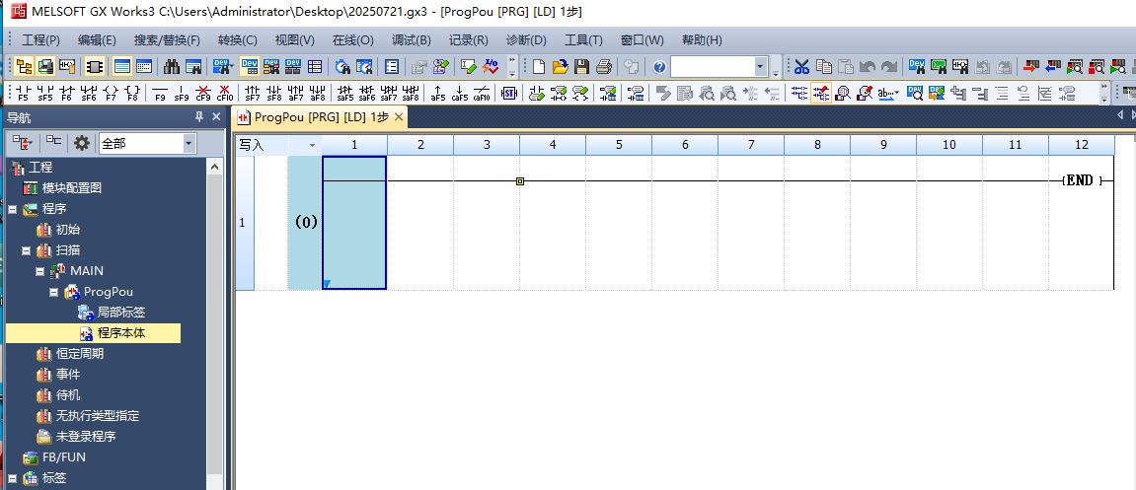Viewport: 1136px width, 490px height.
Task: Toggle the navigation panel pin
Action: (x=198, y=117)
